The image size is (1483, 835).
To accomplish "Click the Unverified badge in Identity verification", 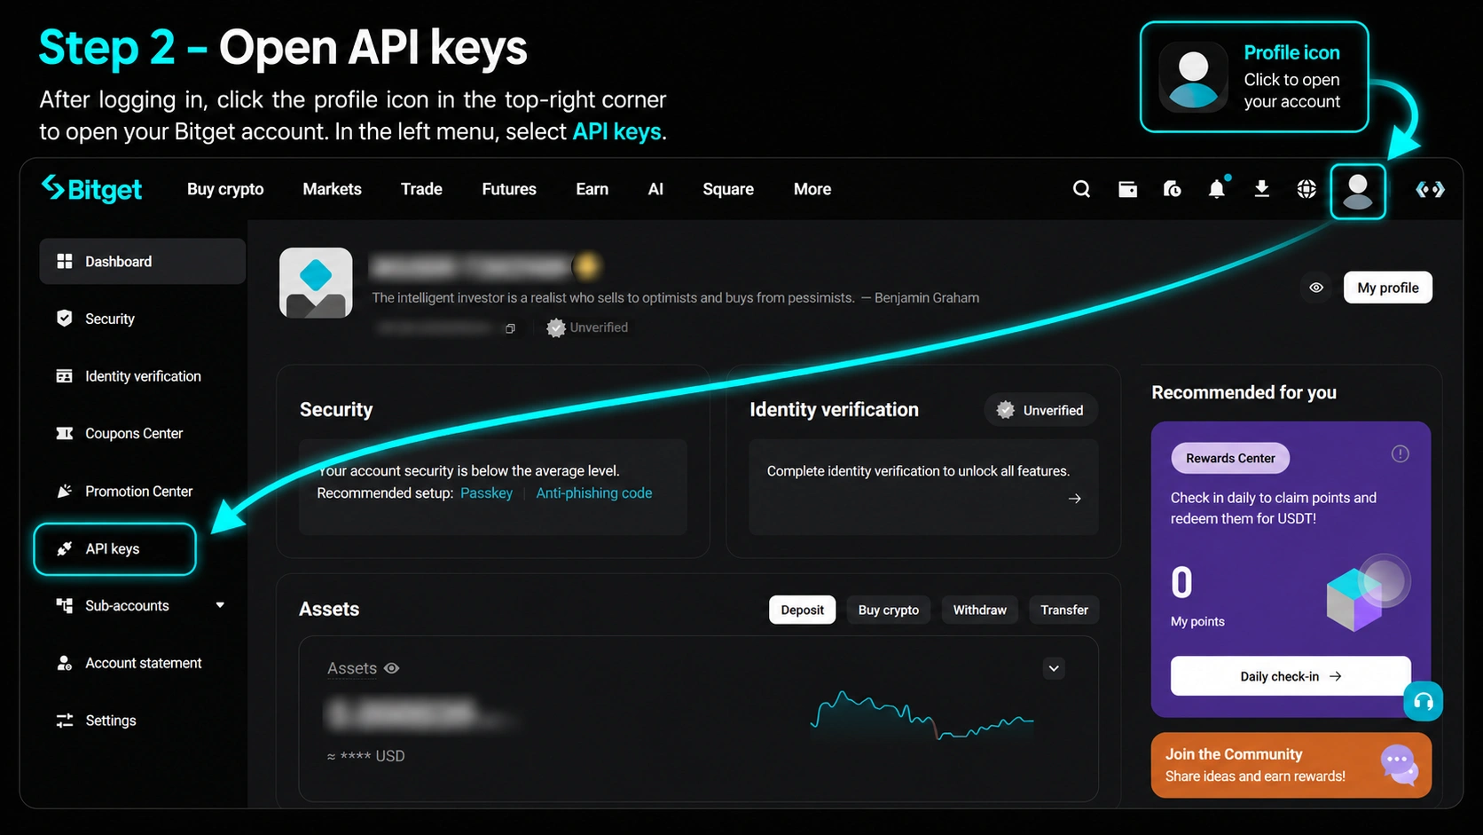I will pyautogui.click(x=1040, y=410).
